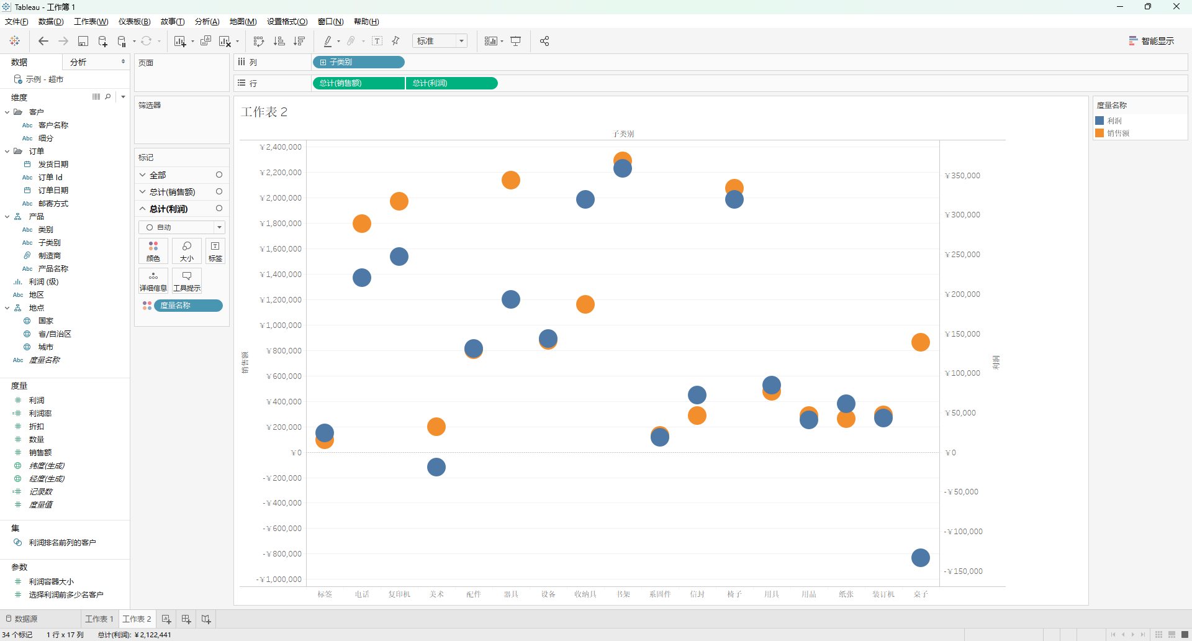Click the share workbook icon
1192x641 pixels.
pos(544,41)
